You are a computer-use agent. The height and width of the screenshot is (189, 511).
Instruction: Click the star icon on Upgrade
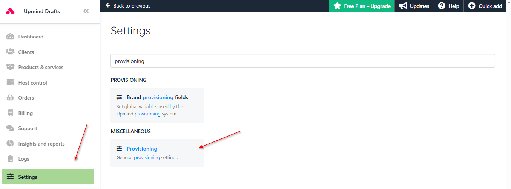coord(337,6)
